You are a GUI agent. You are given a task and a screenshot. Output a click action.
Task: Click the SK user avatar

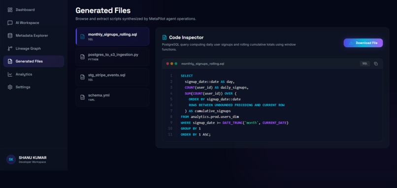(11, 160)
